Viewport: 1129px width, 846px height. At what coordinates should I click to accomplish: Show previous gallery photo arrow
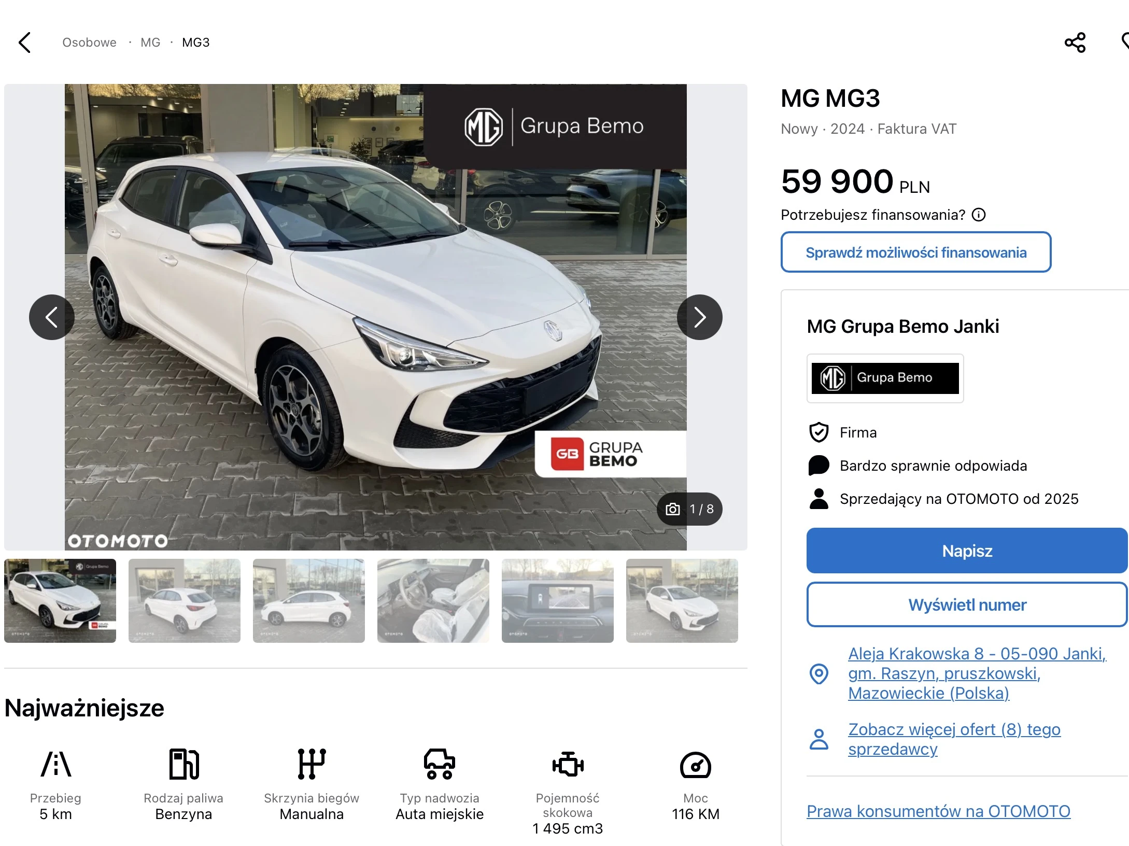point(51,317)
